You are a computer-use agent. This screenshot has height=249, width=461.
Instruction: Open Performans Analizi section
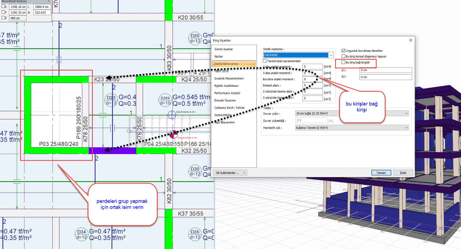227,93
